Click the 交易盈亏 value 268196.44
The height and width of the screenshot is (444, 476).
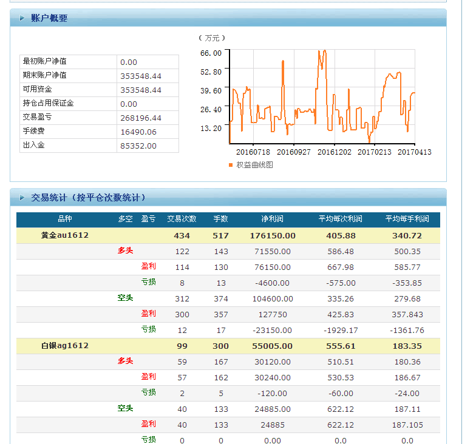(x=141, y=118)
